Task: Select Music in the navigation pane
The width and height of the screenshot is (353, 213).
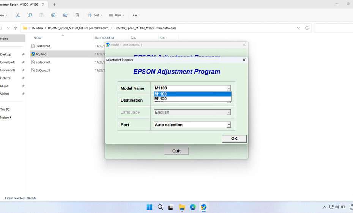Action: tap(4, 86)
